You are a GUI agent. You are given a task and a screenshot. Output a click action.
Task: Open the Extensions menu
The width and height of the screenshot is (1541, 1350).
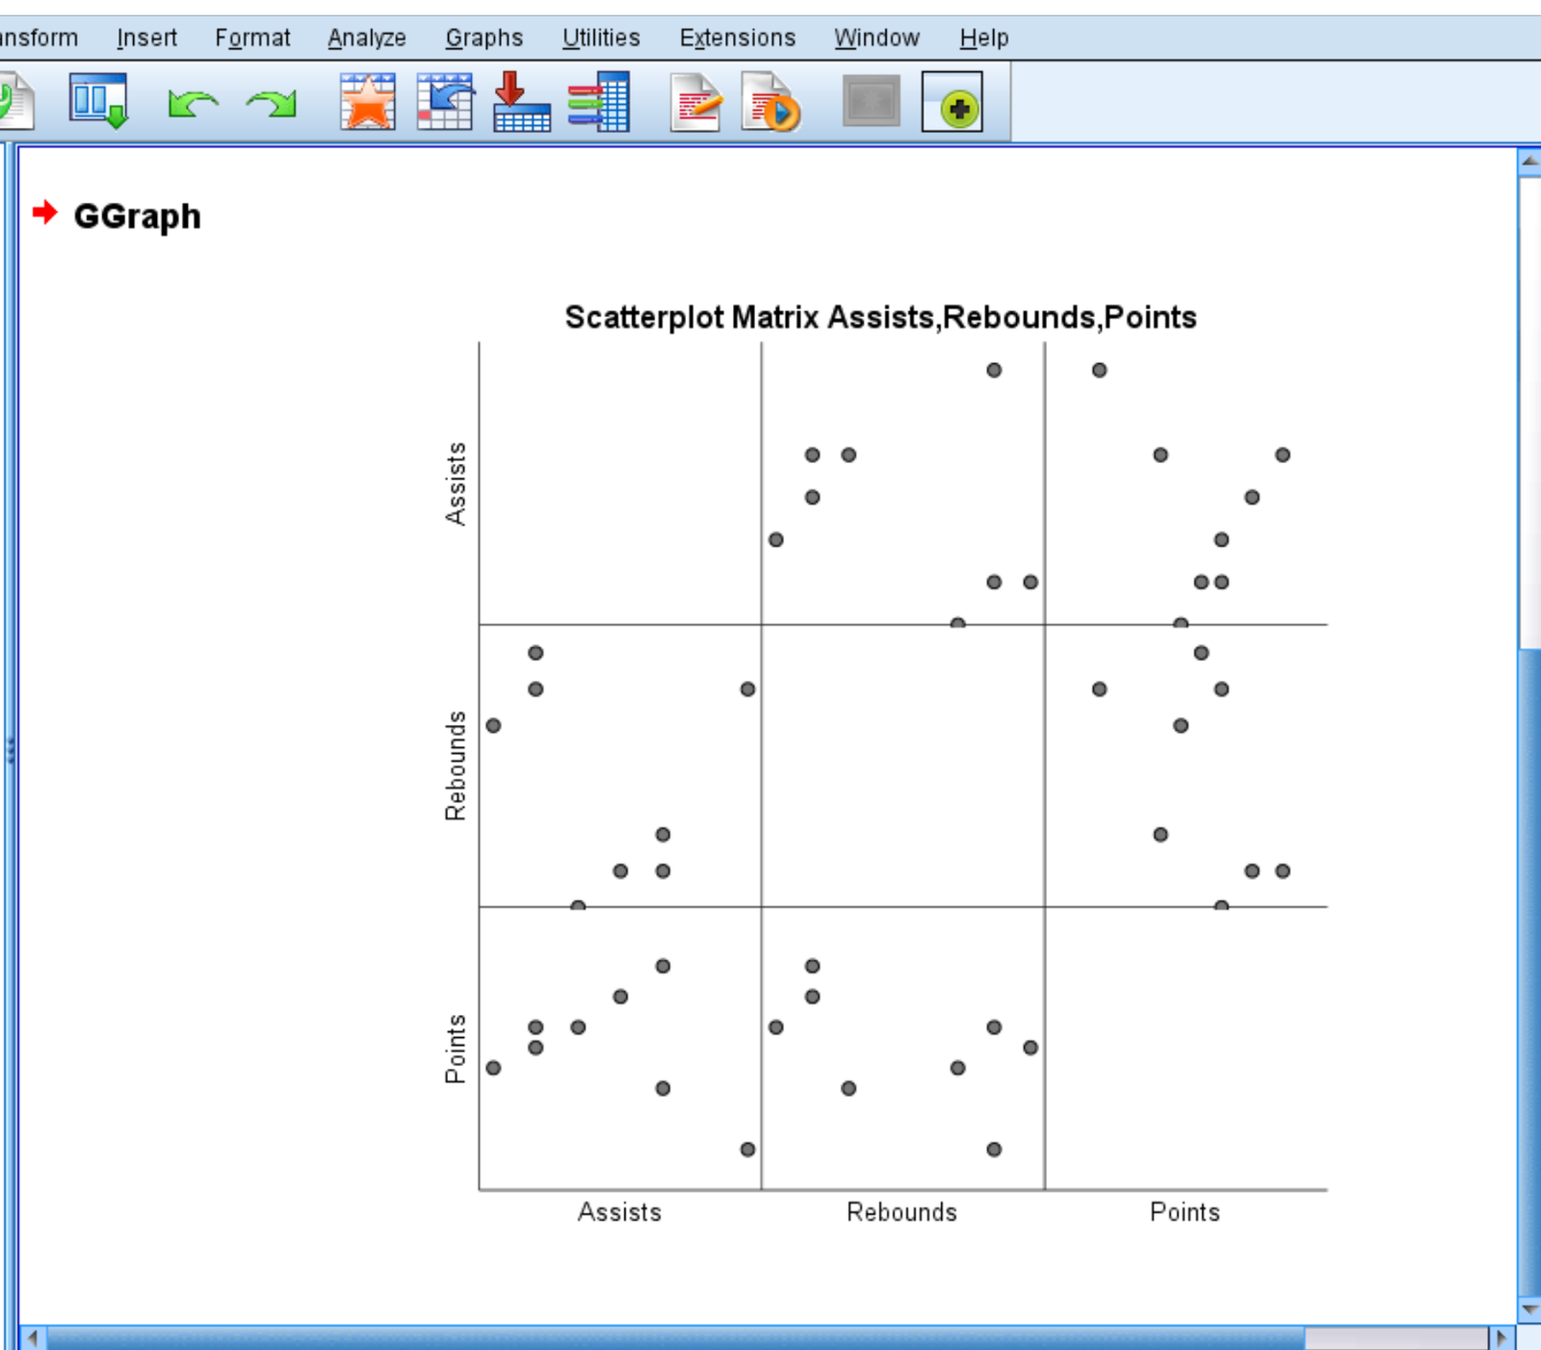[738, 38]
